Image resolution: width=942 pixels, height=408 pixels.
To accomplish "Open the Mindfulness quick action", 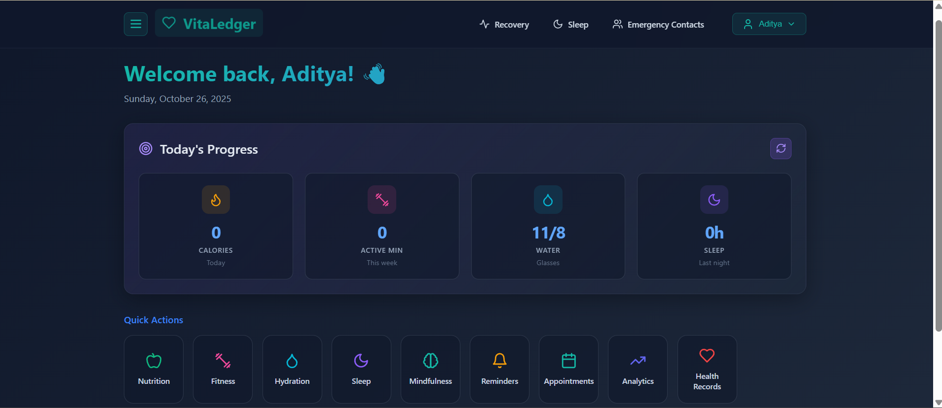I will [x=430, y=369].
